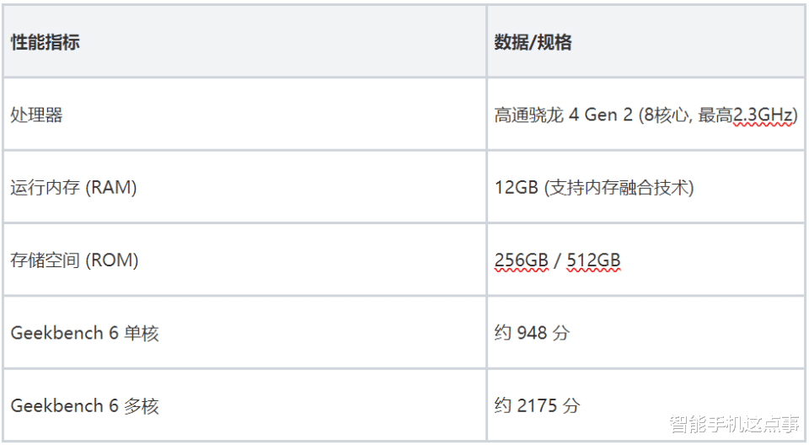809x445 pixels.
Task: Click the 约 948 分 score
Action: (532, 333)
